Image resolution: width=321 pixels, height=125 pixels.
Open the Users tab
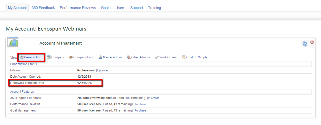[x=120, y=8]
